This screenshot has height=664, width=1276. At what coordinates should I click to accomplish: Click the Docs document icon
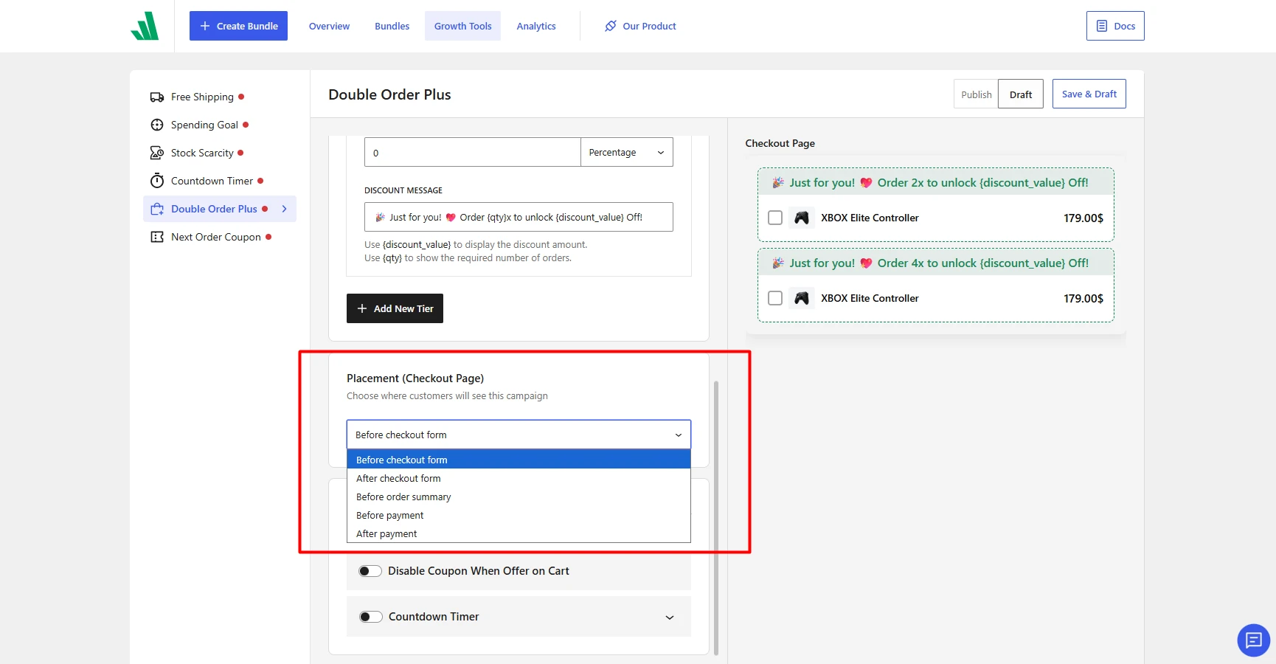[1102, 26]
